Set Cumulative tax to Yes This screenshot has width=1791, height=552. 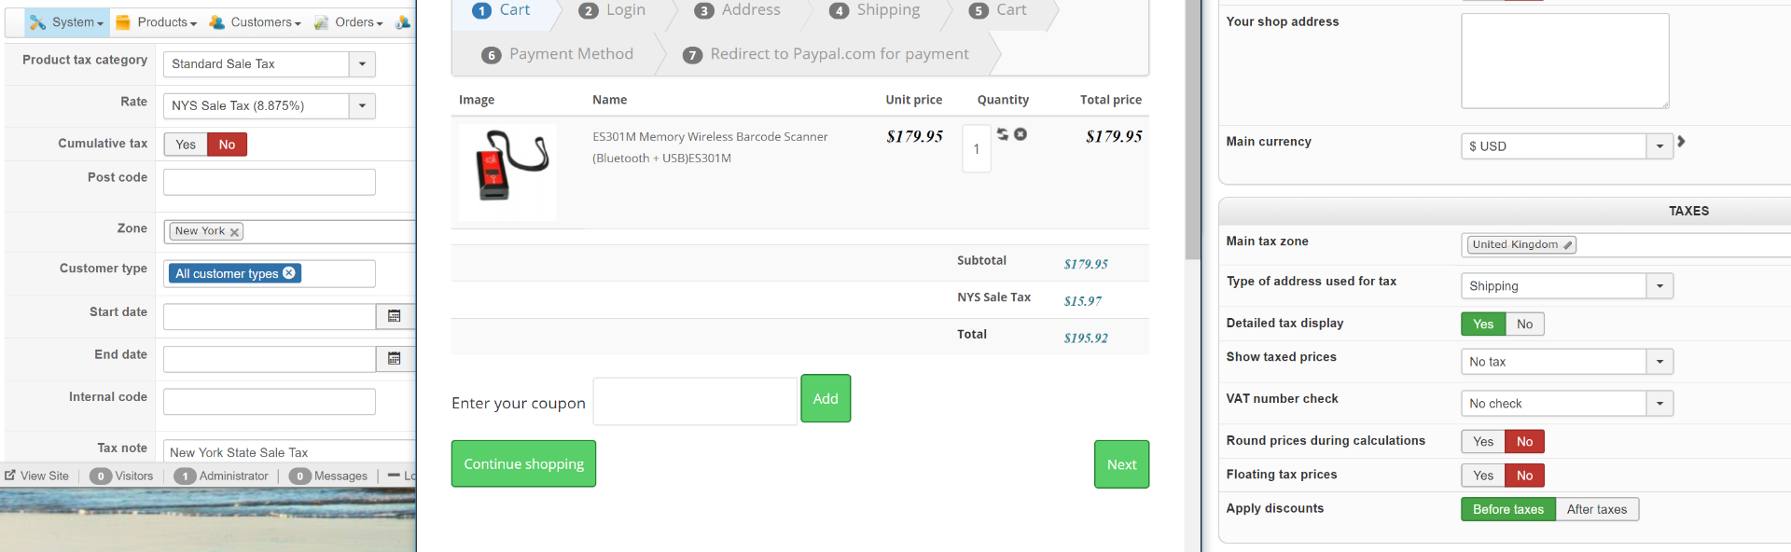[x=186, y=145]
